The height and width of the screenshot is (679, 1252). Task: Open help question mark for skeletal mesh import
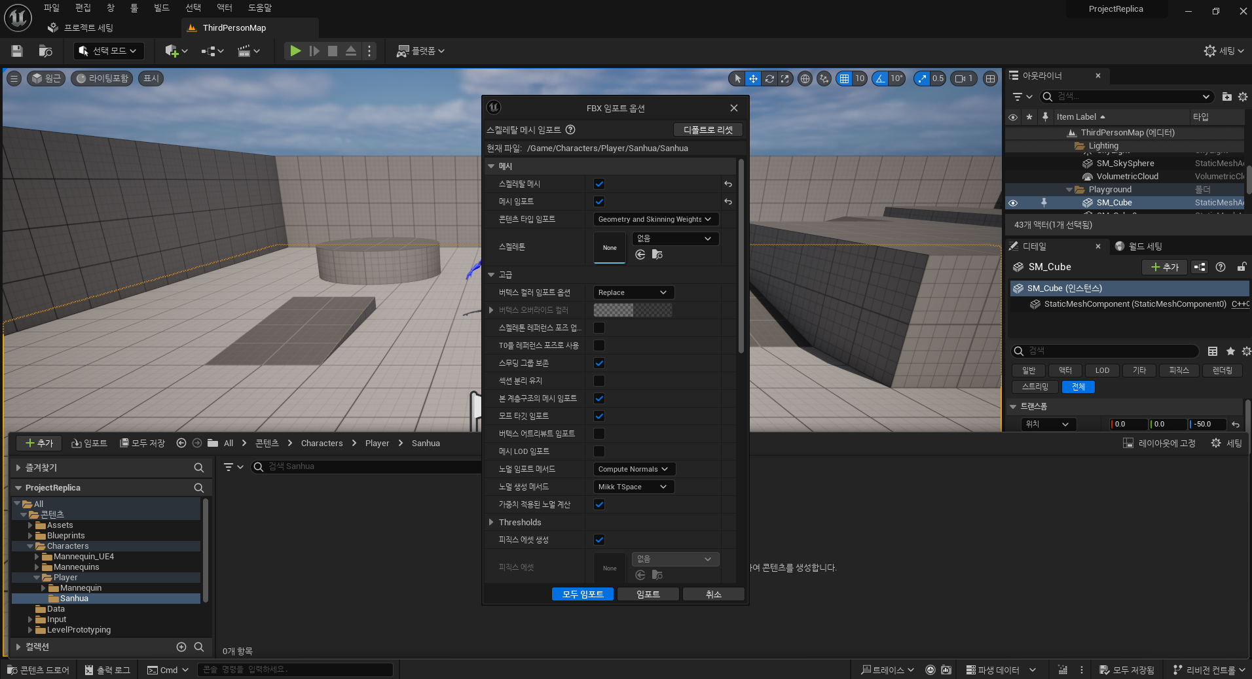click(x=570, y=130)
